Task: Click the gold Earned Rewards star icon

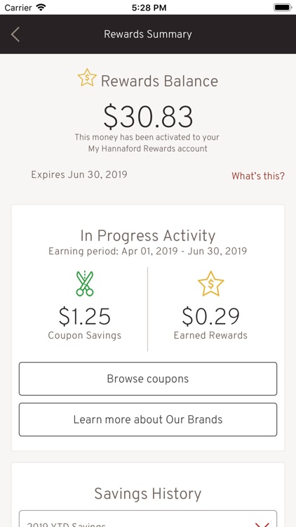Action: click(210, 284)
